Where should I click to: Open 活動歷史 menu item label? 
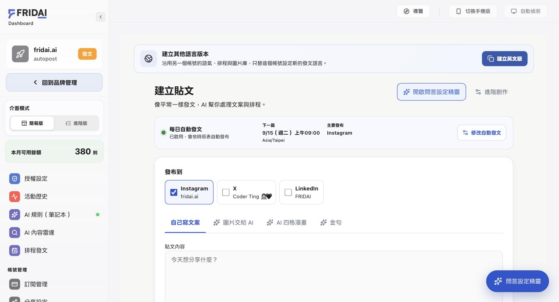click(x=36, y=196)
